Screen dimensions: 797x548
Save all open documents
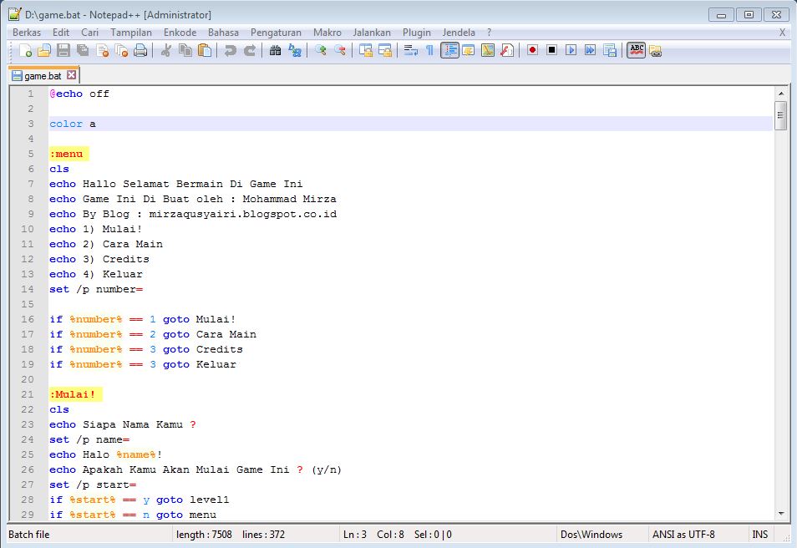pos(81,51)
